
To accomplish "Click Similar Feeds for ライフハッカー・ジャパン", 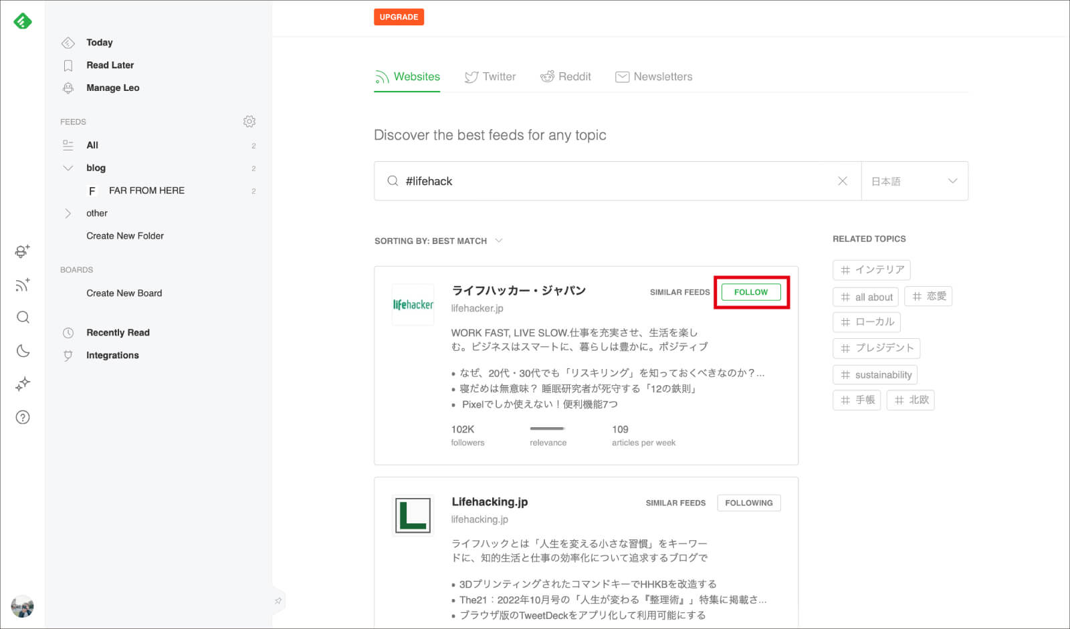I will [680, 292].
